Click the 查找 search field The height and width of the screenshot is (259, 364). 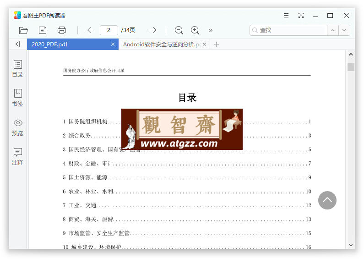pyautogui.click(x=288, y=30)
